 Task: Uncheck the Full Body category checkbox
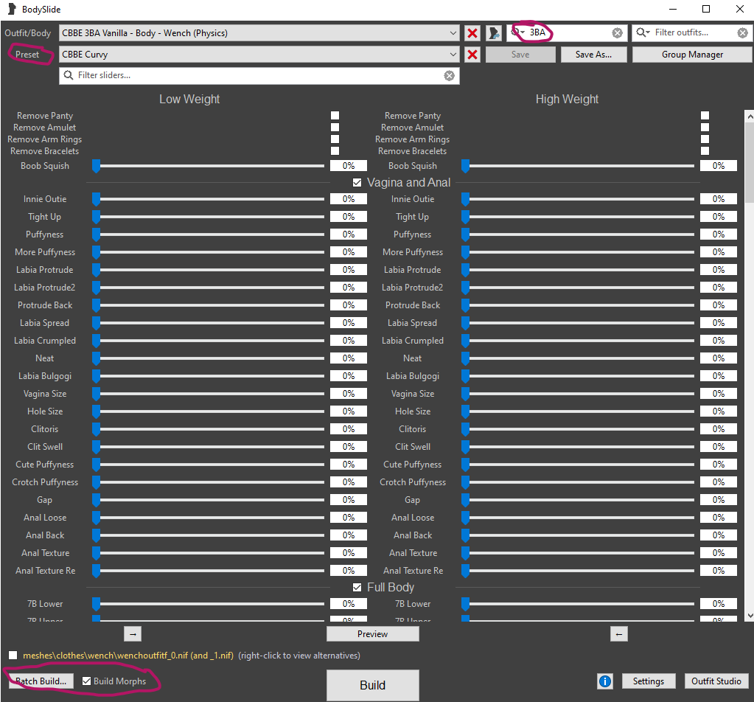click(x=357, y=588)
